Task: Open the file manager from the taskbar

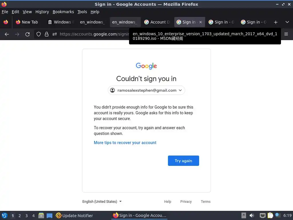Action: [x=41, y=215]
